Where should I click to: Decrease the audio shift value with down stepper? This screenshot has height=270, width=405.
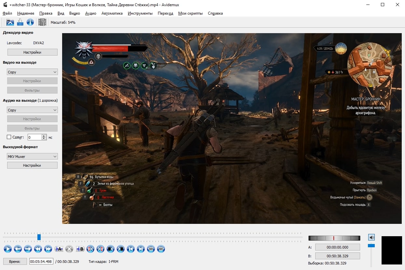[x=44, y=139]
